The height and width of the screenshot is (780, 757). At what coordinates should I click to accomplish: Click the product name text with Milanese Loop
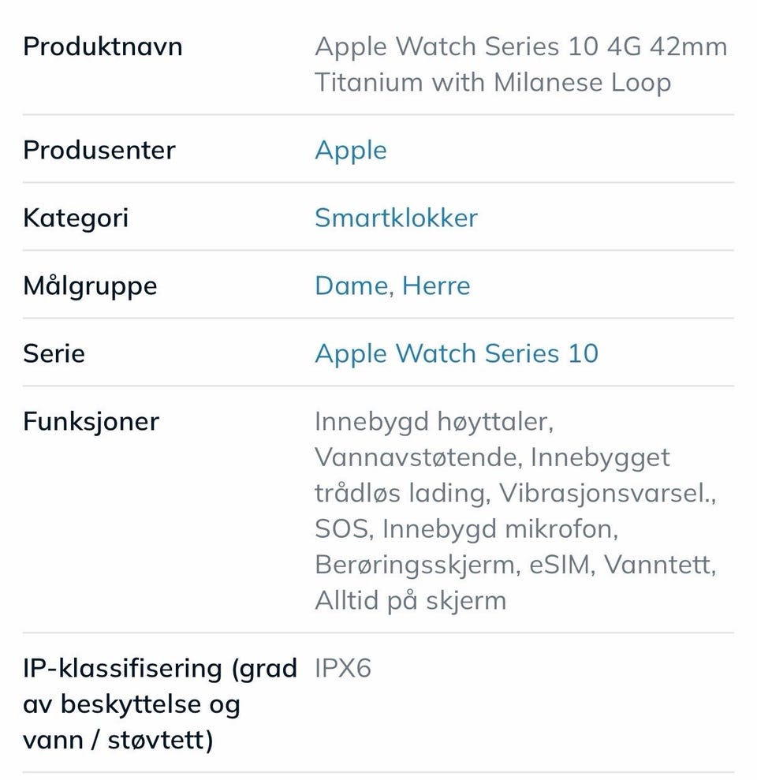tap(520, 65)
